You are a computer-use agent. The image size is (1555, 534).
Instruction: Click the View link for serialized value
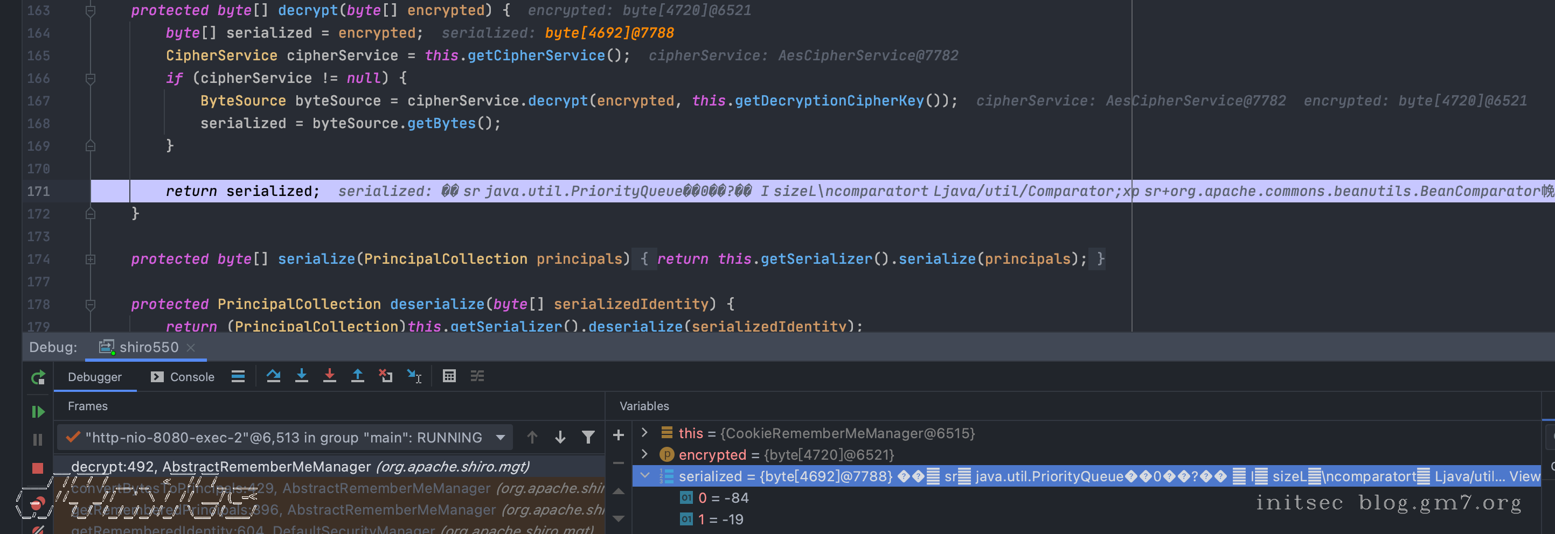1524,476
